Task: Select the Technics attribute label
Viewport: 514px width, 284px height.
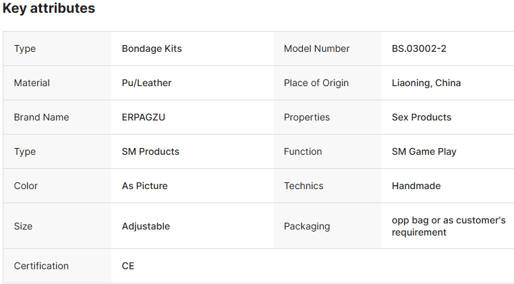Action: point(304,186)
